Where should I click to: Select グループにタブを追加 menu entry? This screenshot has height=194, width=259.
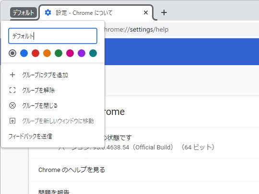(53, 75)
